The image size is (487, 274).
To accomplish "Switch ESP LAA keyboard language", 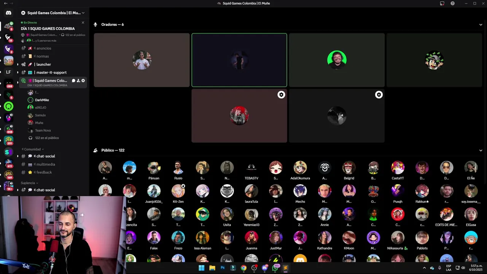I will click(x=449, y=268).
